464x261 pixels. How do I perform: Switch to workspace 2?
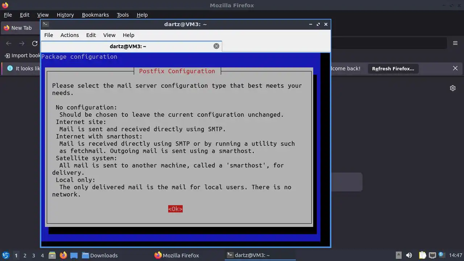click(x=25, y=255)
